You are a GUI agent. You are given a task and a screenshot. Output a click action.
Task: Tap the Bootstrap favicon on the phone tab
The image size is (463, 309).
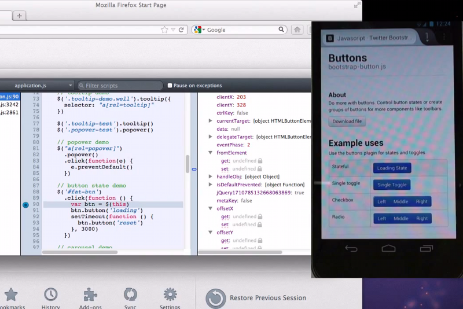(330, 38)
